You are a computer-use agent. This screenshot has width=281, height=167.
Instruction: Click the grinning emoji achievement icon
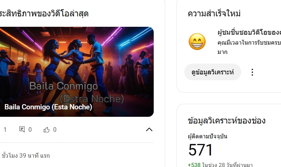(x=197, y=42)
